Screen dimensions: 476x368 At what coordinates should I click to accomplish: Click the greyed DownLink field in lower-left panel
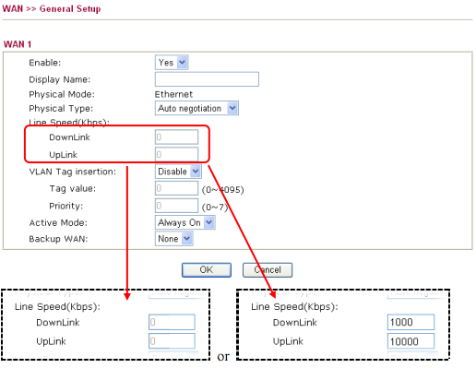pyautogui.click(x=172, y=322)
